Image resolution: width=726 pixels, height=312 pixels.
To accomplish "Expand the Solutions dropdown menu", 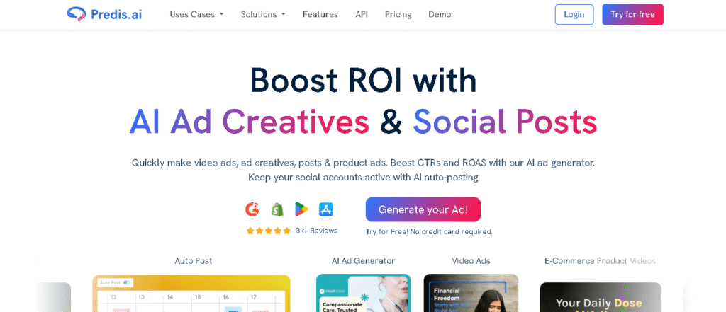I will tap(263, 14).
